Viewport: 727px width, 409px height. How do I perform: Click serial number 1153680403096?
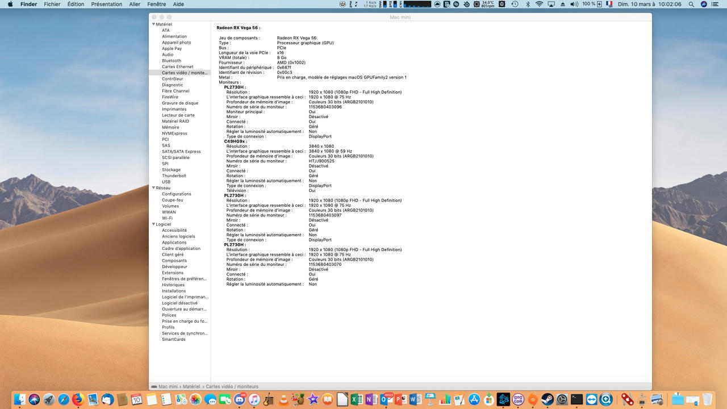click(x=325, y=107)
